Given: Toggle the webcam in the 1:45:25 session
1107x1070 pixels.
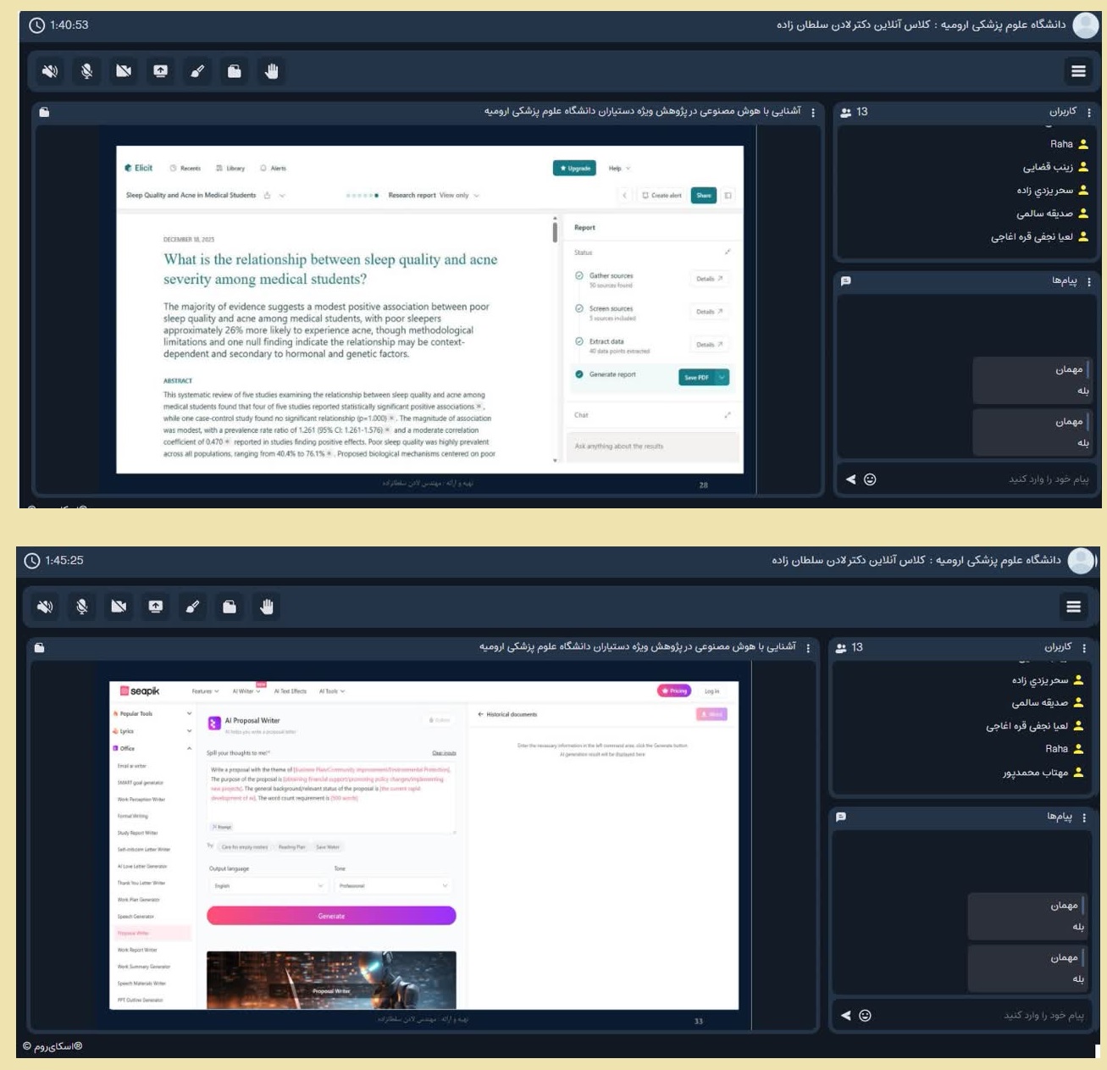Looking at the screenshot, I should pyautogui.click(x=119, y=607).
